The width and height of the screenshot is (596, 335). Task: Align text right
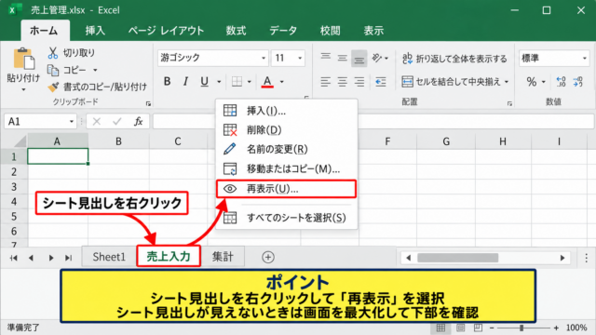(359, 82)
